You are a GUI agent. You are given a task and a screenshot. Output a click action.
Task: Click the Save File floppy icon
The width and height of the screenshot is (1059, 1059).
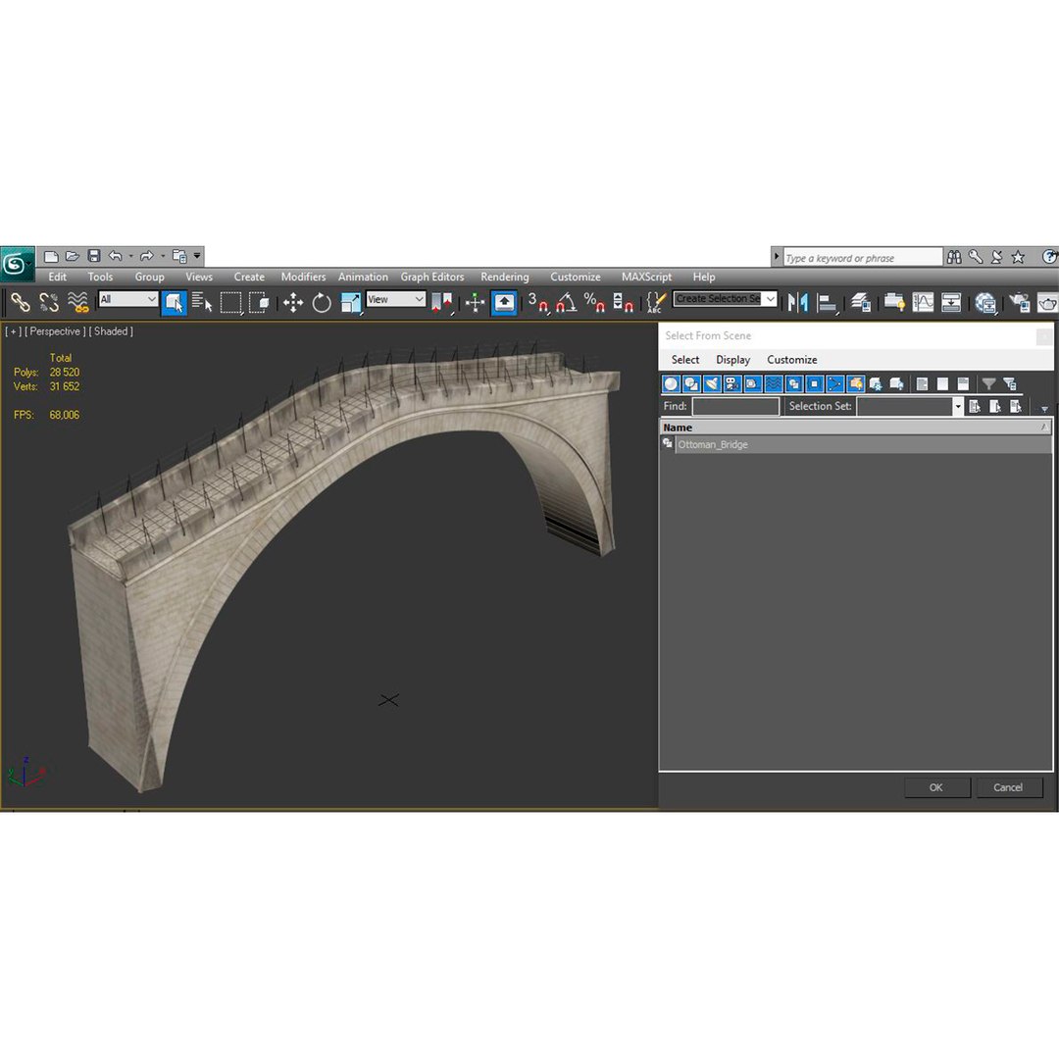(x=94, y=256)
